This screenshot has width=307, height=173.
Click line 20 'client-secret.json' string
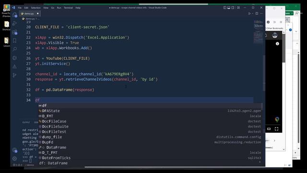pos(88,27)
